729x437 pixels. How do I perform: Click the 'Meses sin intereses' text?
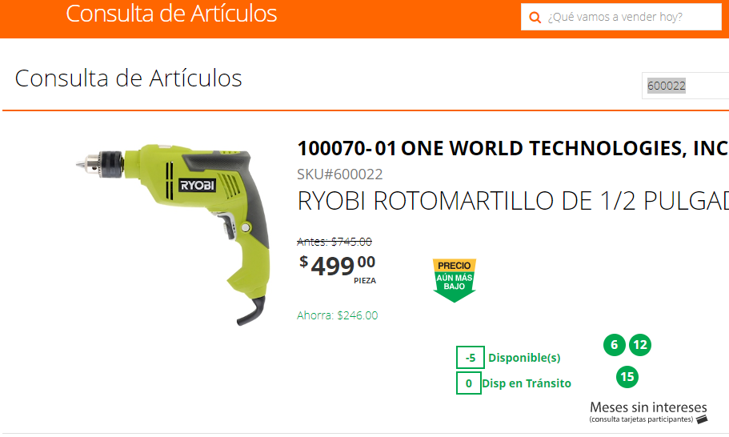pyautogui.click(x=648, y=407)
